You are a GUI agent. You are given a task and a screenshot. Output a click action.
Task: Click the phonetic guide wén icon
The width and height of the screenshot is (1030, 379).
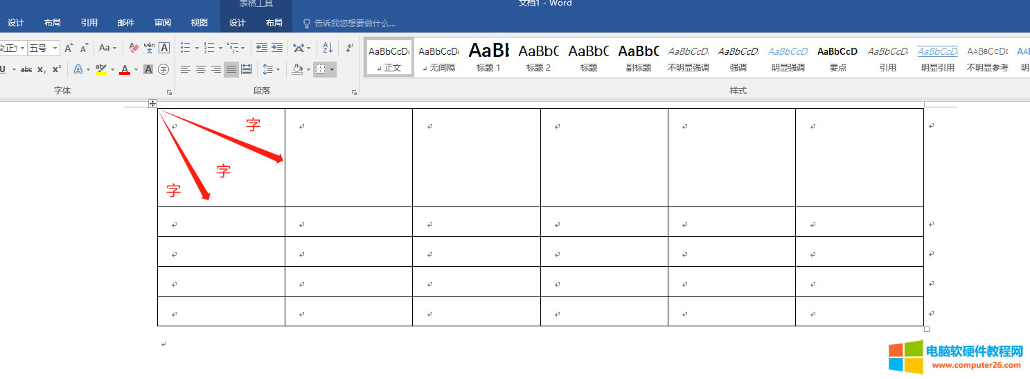click(x=149, y=48)
